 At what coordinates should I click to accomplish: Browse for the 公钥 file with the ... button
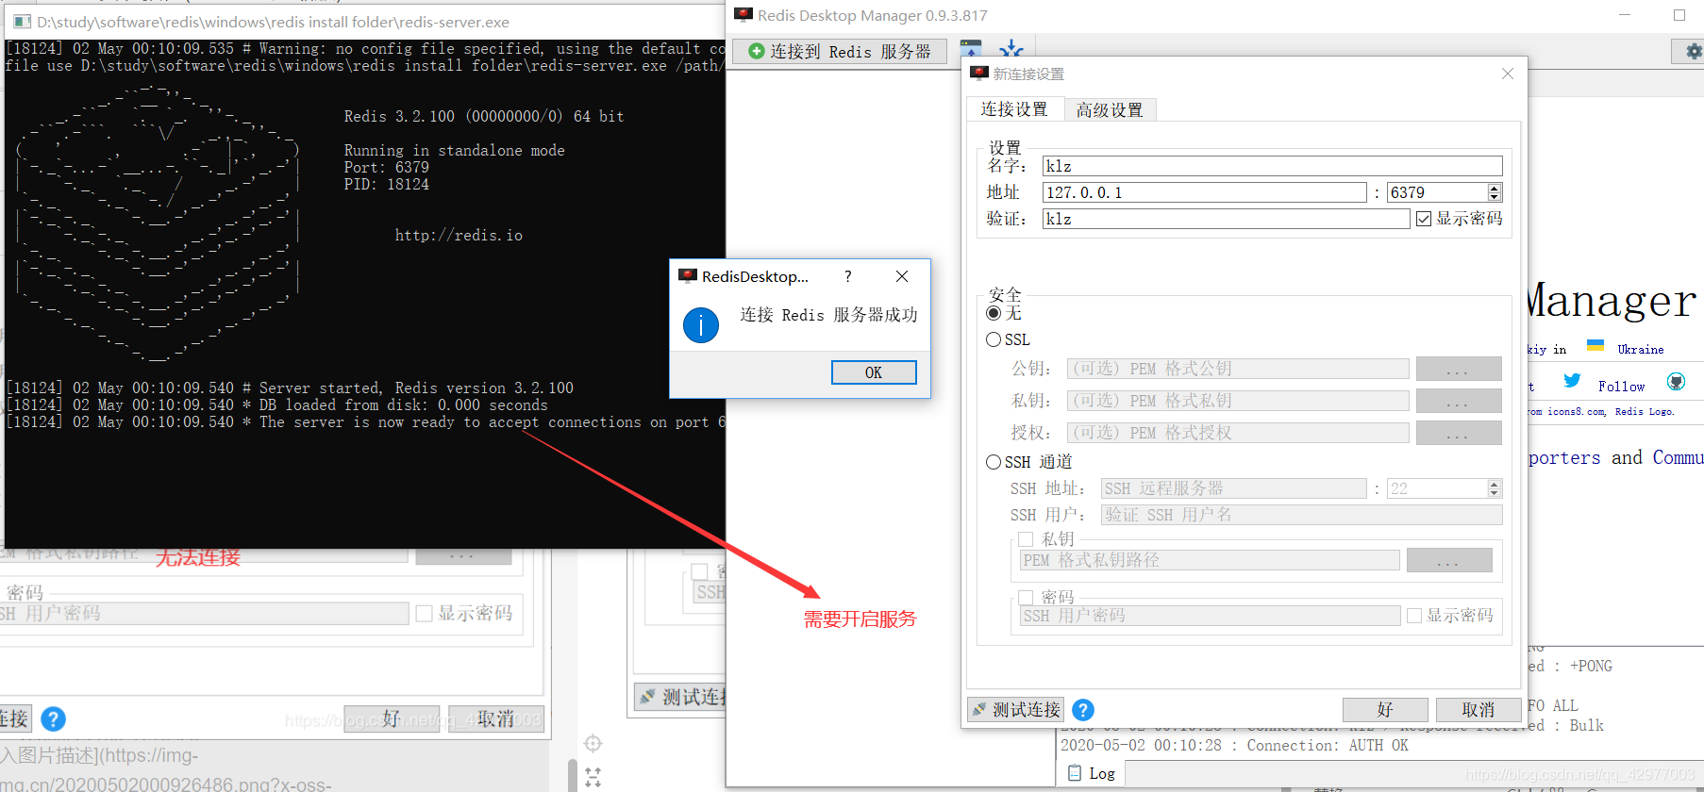pyautogui.click(x=1459, y=369)
